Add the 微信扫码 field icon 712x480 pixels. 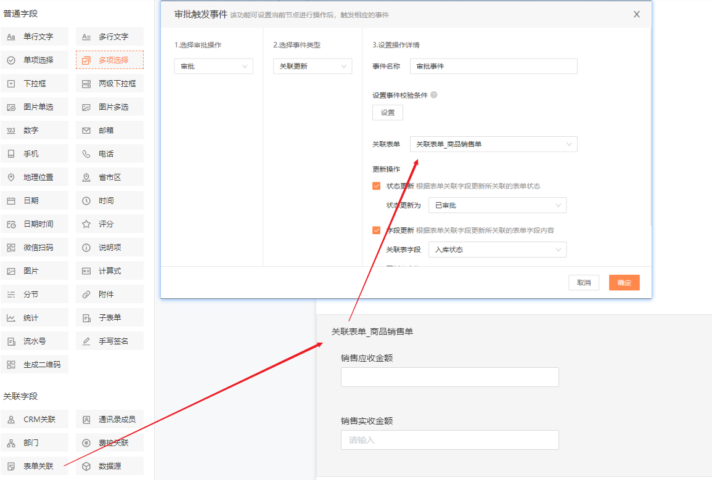[11, 248]
